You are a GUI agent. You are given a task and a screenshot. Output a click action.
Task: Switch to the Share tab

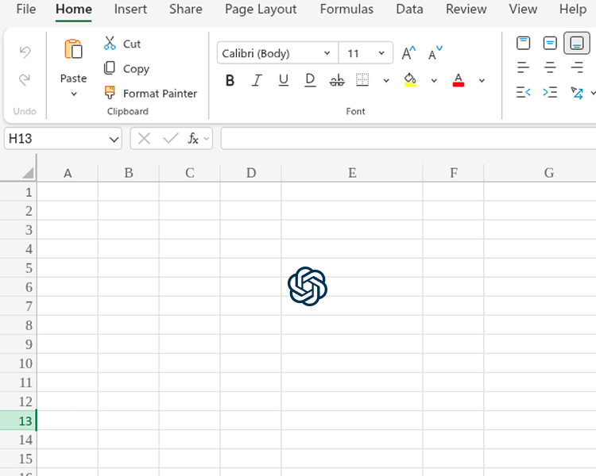(185, 9)
